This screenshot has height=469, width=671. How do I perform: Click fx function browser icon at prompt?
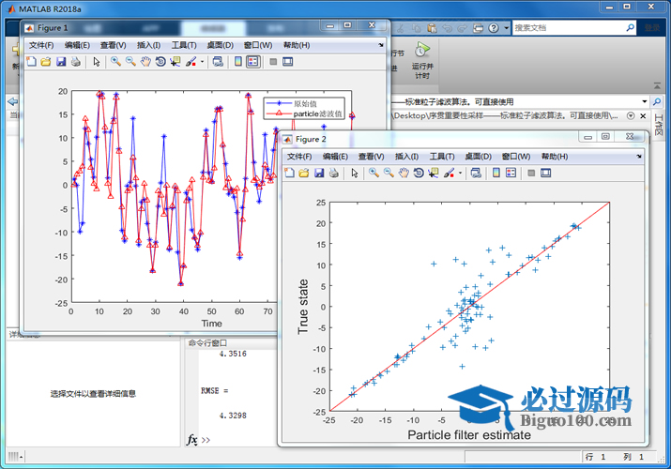[192, 440]
